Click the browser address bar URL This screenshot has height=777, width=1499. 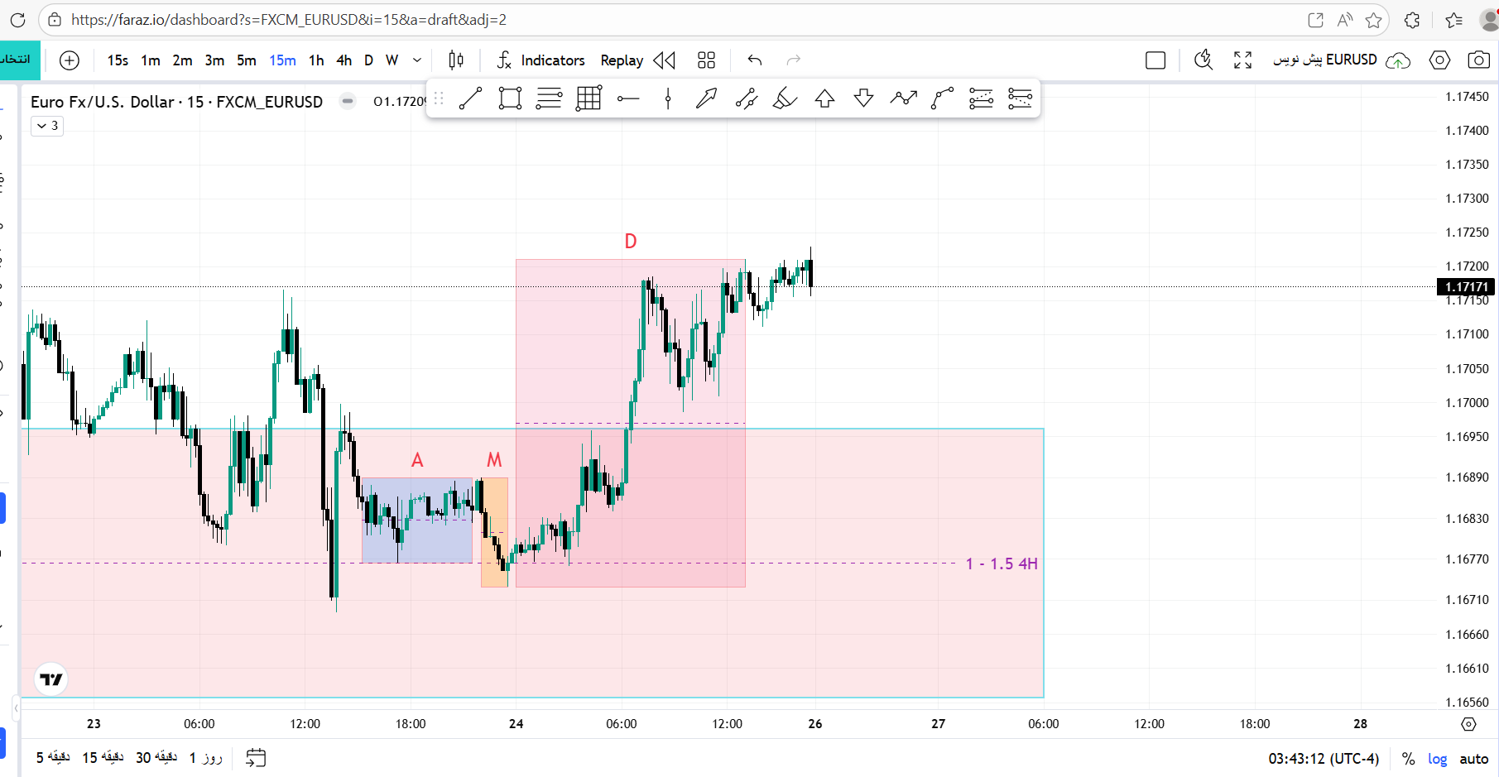pyautogui.click(x=289, y=20)
